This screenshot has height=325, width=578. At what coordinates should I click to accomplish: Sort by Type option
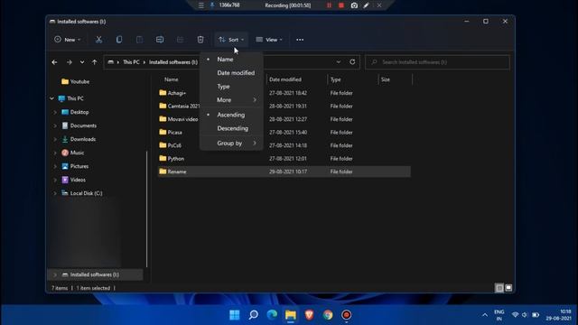pyautogui.click(x=231, y=87)
